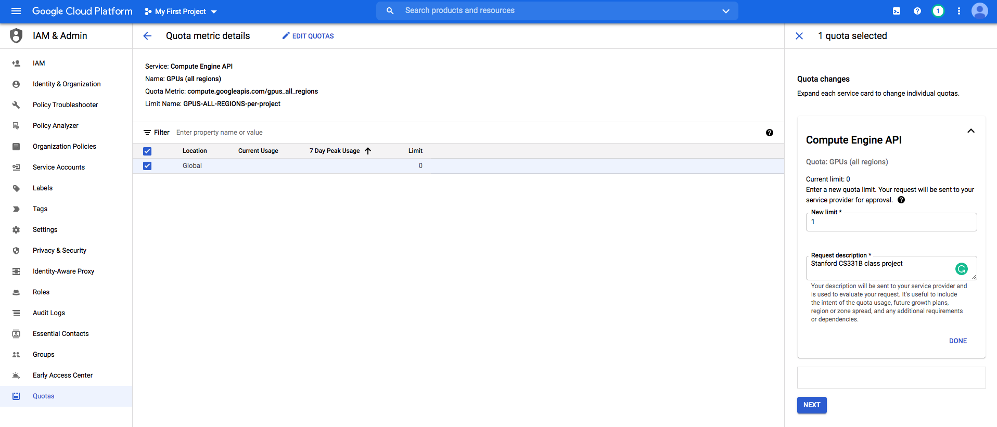Collapse the Compute Engine API card
Viewport: 997px width, 427px height.
point(971,131)
